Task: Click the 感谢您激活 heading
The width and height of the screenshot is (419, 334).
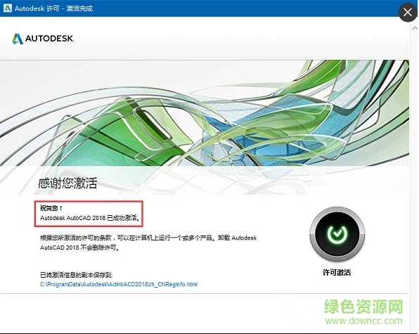Action: click(67, 184)
